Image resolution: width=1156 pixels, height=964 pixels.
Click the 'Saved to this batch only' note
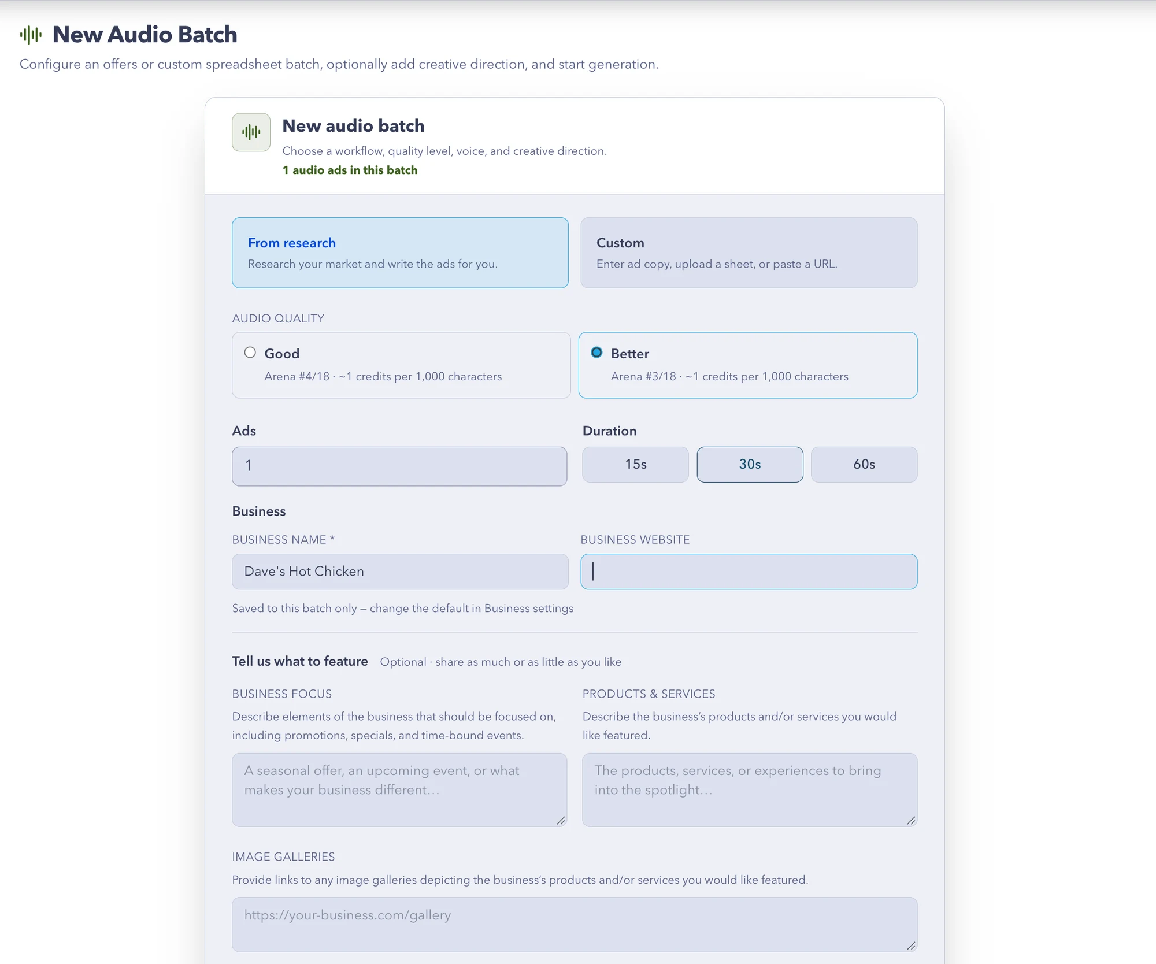coord(403,608)
